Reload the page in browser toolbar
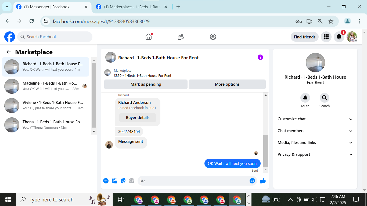 [x=31, y=21]
